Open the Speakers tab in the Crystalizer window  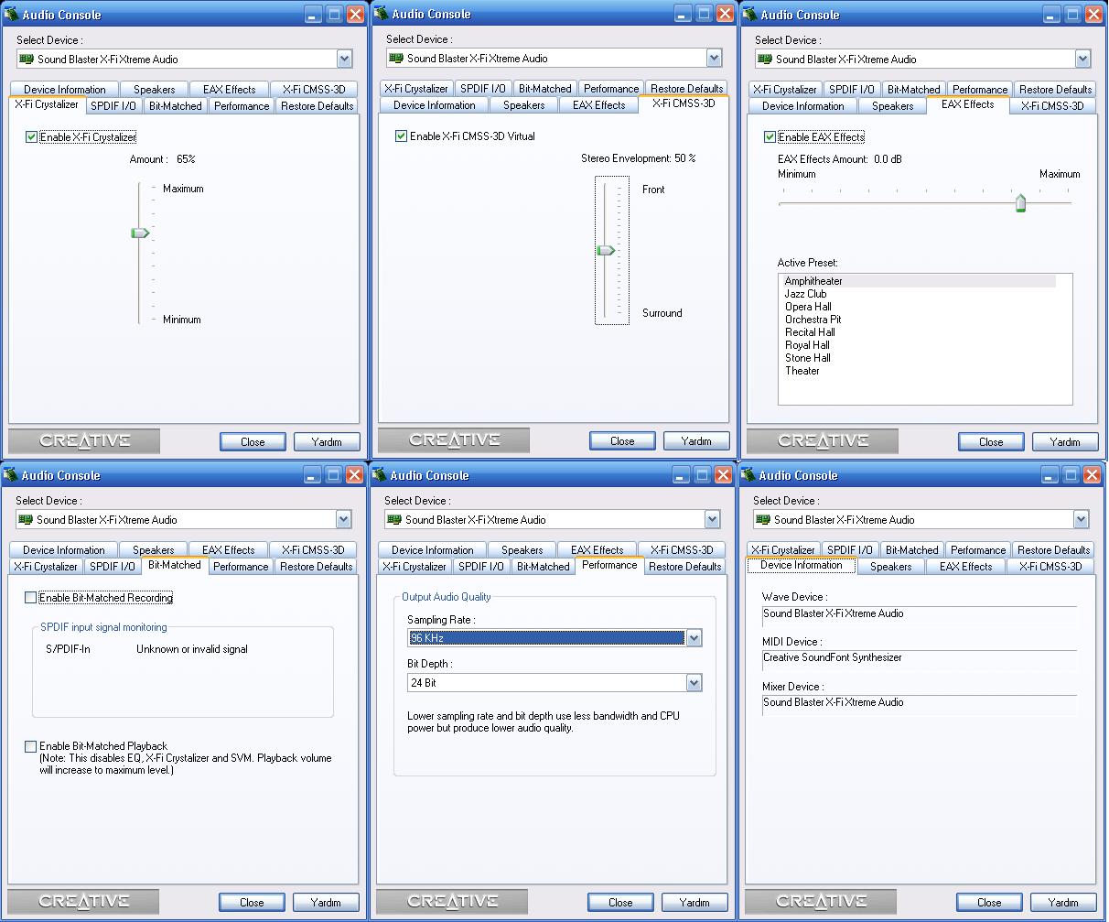click(154, 90)
